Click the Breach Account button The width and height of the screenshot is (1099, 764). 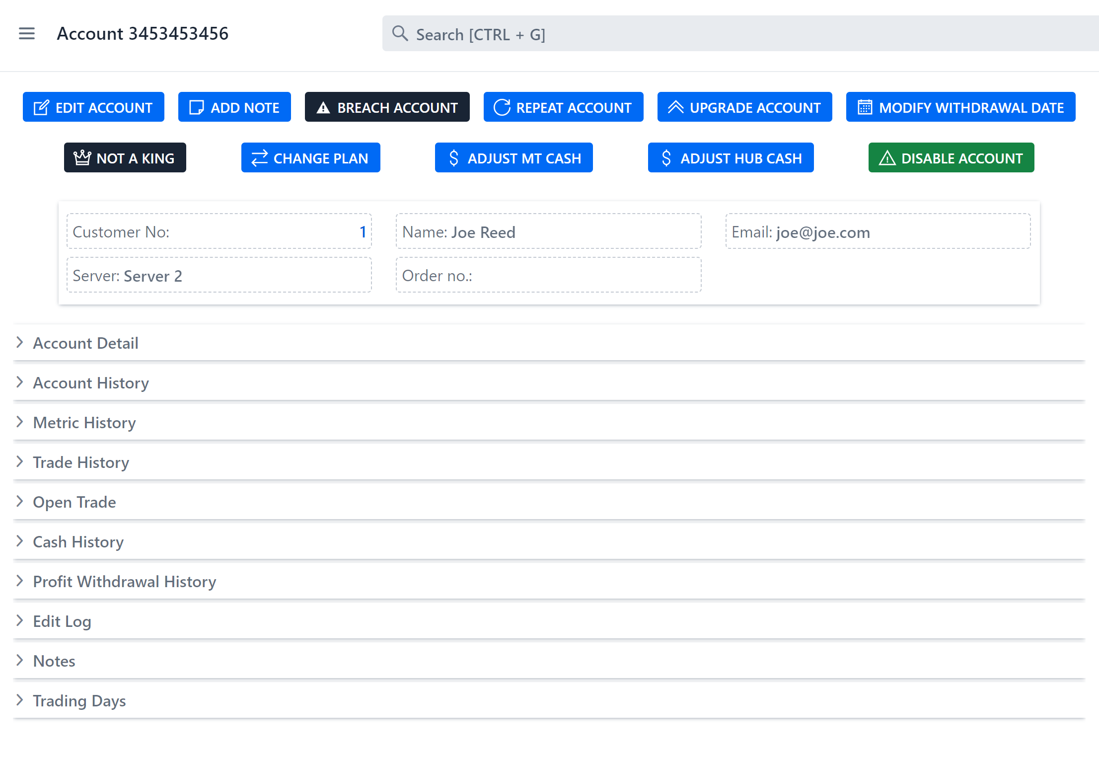point(387,107)
